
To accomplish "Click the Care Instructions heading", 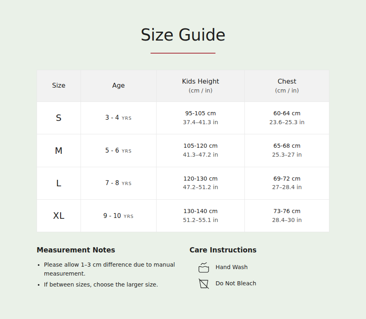I will click(223, 250).
